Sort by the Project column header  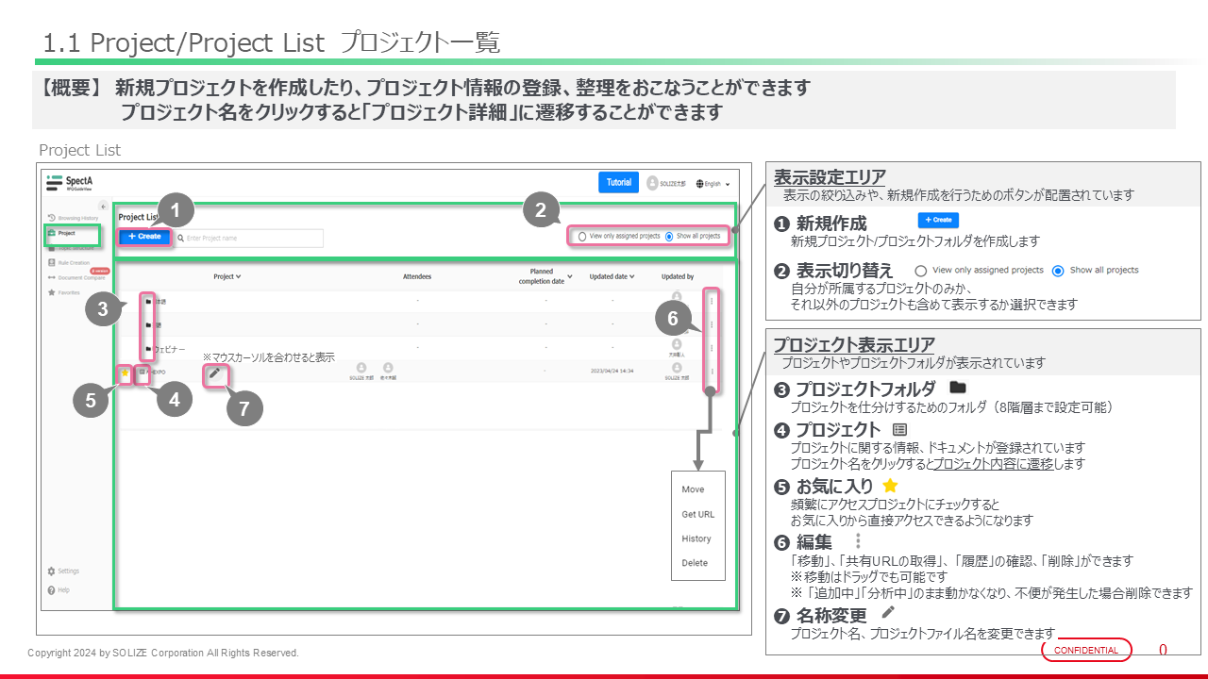click(226, 276)
